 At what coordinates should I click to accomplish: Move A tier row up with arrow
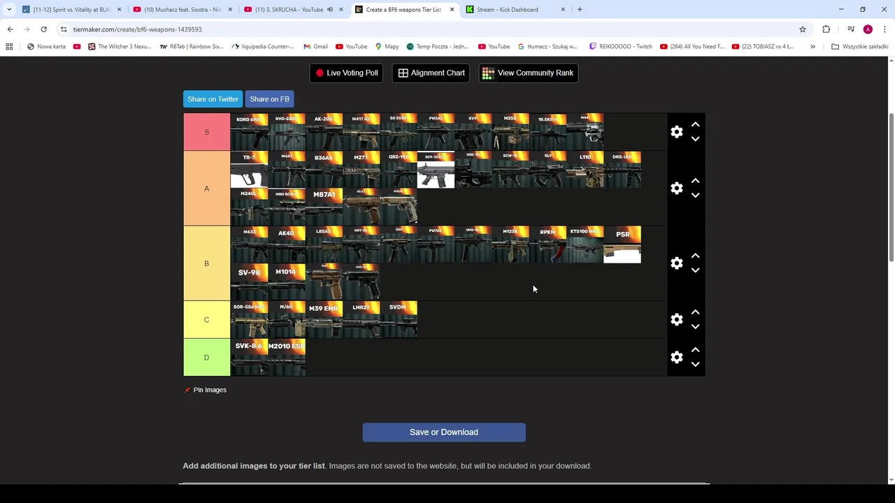click(695, 181)
